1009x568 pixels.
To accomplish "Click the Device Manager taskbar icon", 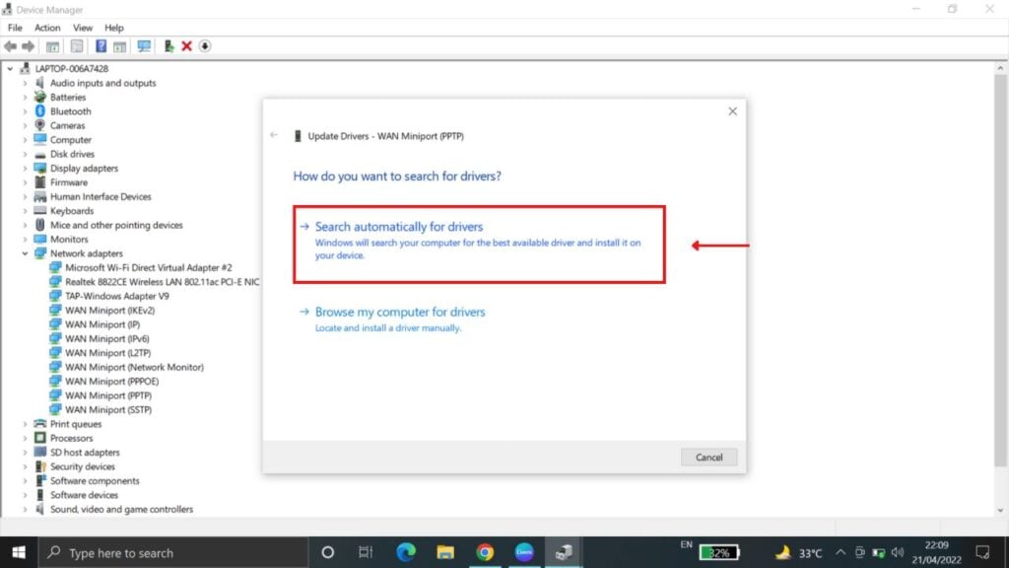I will pyautogui.click(x=564, y=552).
